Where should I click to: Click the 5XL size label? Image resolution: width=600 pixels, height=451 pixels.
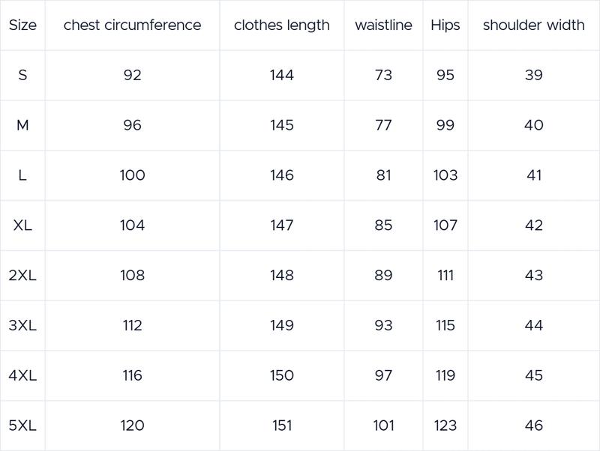tap(22, 426)
